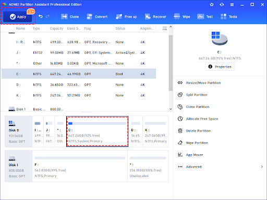
Task: Select the Free up toolbar option
Action: click(x=126, y=17)
